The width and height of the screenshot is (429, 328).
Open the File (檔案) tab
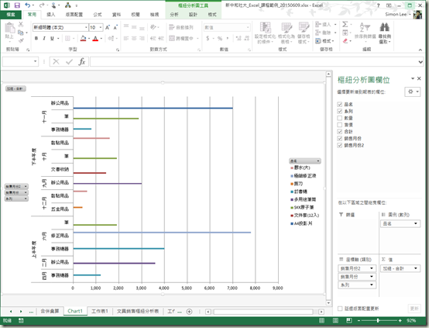(x=11, y=15)
